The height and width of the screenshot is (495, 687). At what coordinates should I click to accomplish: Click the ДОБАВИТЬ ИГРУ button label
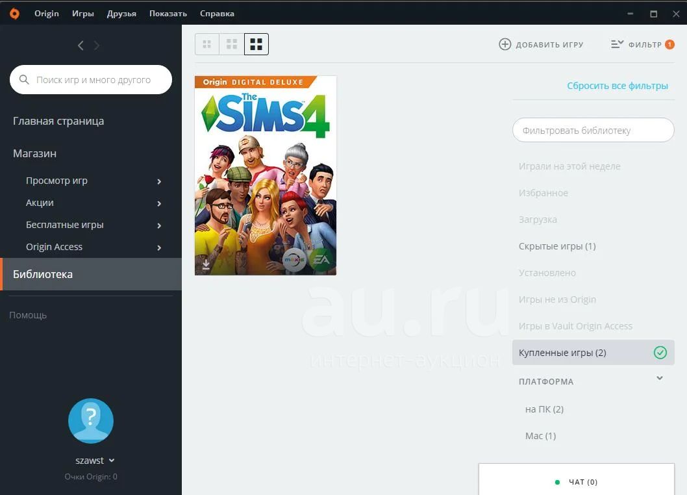pyautogui.click(x=549, y=45)
